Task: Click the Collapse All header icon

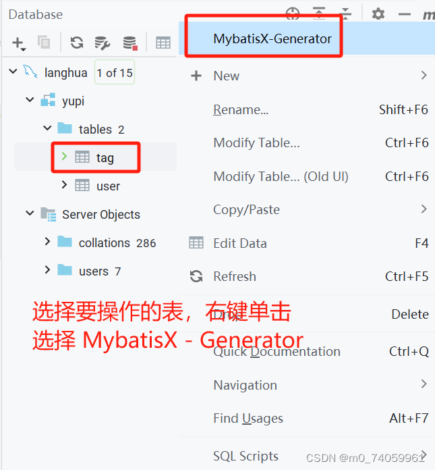Action: click(345, 14)
